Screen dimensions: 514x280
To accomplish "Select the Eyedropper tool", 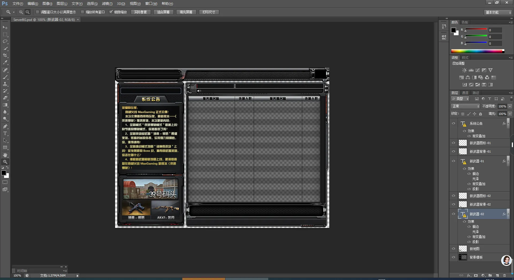I will click(5, 63).
